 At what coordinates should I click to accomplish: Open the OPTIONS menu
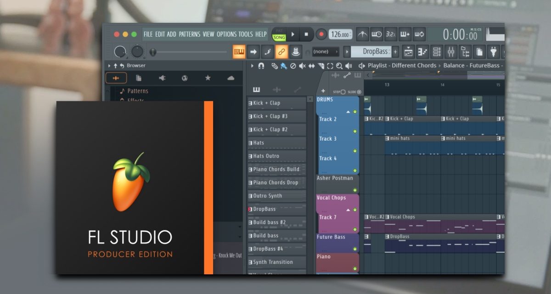point(226,34)
